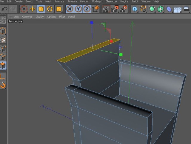Select the Rotate tool
Viewport: 191px width, 144px height.
coord(50,9)
